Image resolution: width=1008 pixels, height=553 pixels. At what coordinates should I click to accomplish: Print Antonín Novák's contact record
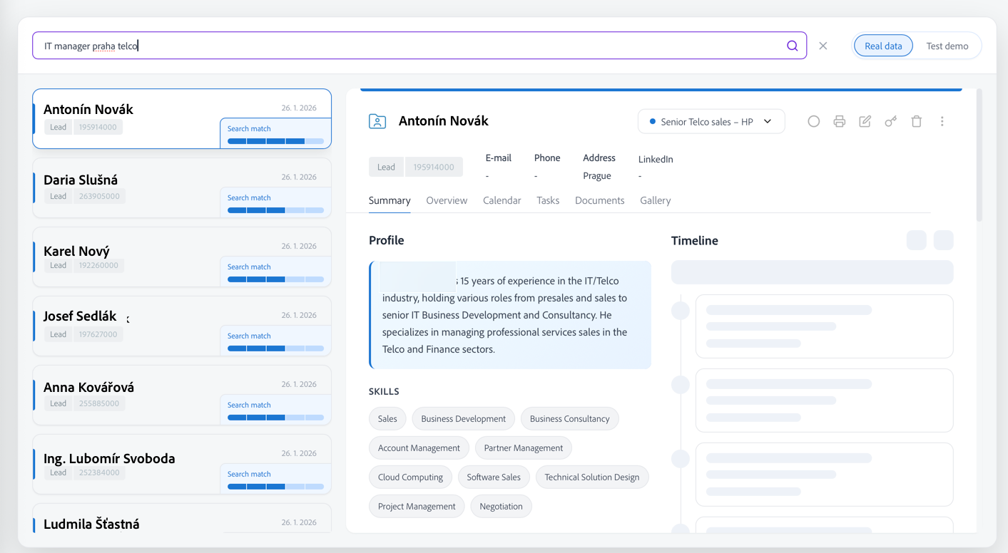pos(839,121)
